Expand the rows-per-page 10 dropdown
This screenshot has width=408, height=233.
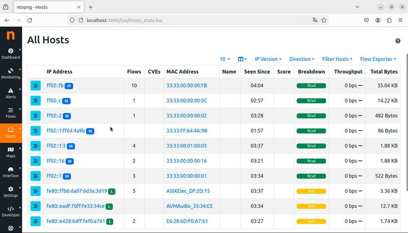[x=224, y=59]
